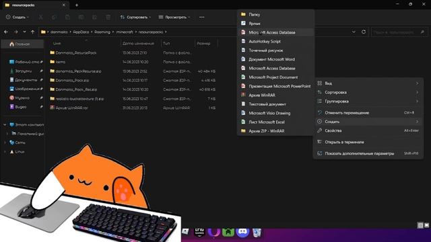Expand the Сеть tree node
This screenshot has height=242, width=431.
[x=5, y=143]
